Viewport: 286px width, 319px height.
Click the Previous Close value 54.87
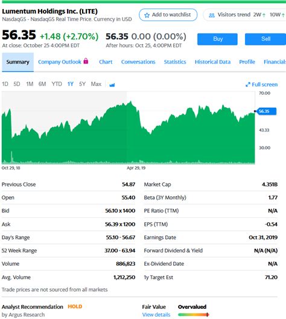coord(129,185)
